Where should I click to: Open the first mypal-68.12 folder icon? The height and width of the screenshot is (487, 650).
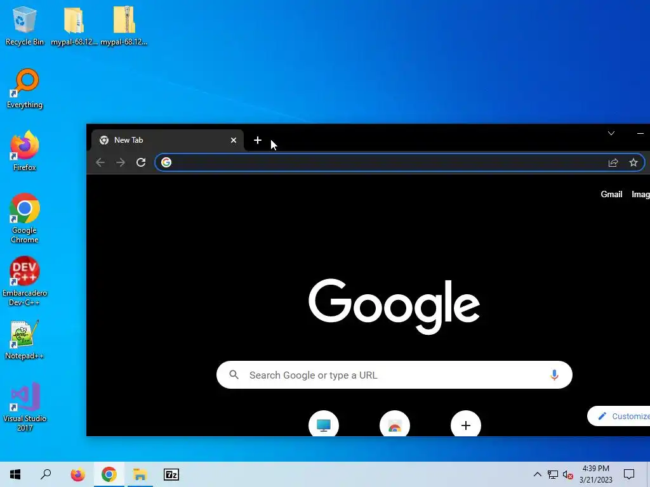pyautogui.click(x=74, y=25)
